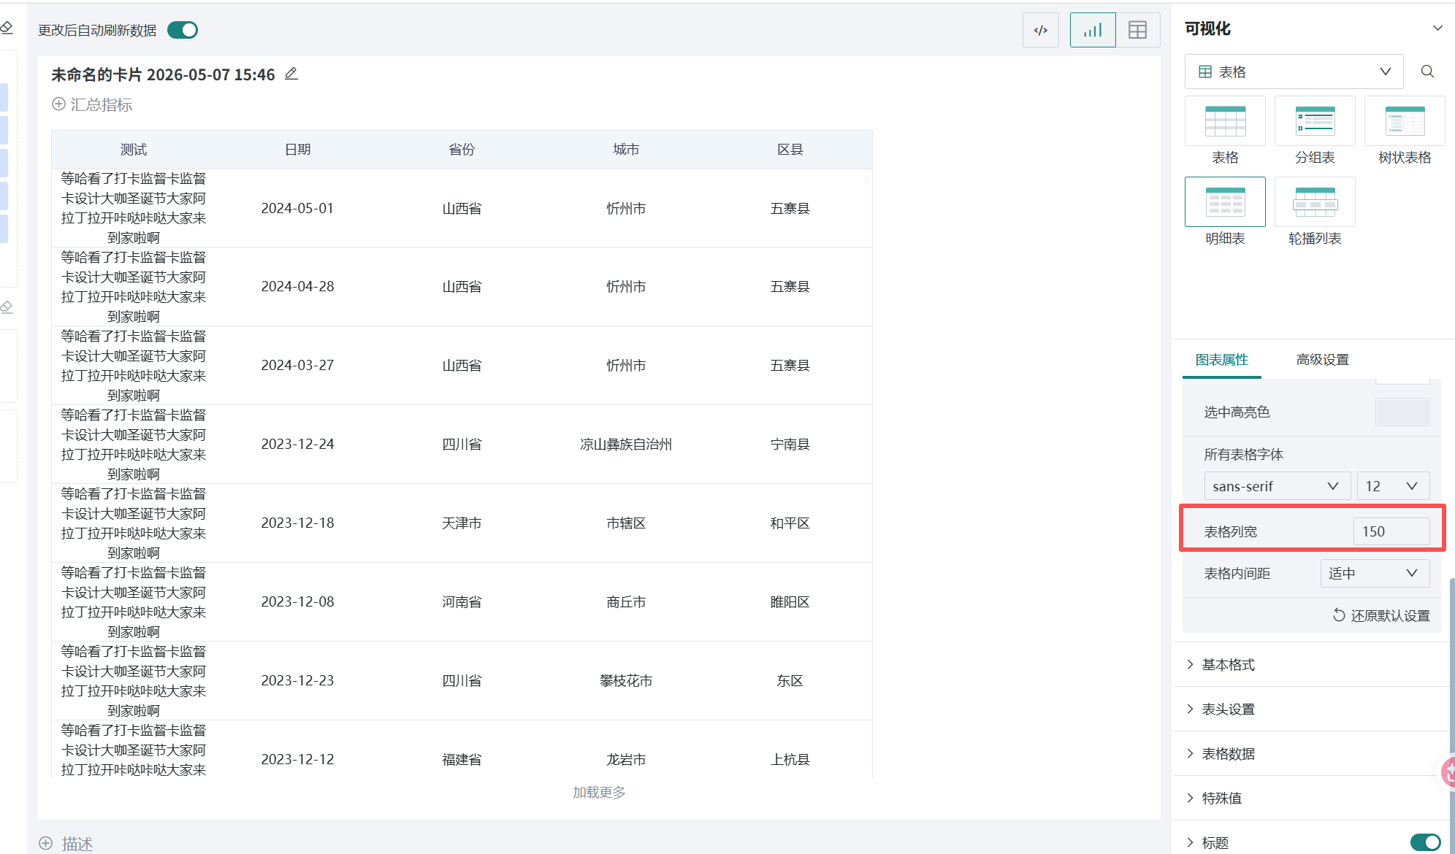Switch to table grid view icon
Screen dimensions: 1455x854
pyautogui.click(x=1138, y=30)
